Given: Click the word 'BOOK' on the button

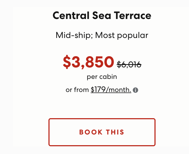Looking at the screenshot, I should coord(91,132).
